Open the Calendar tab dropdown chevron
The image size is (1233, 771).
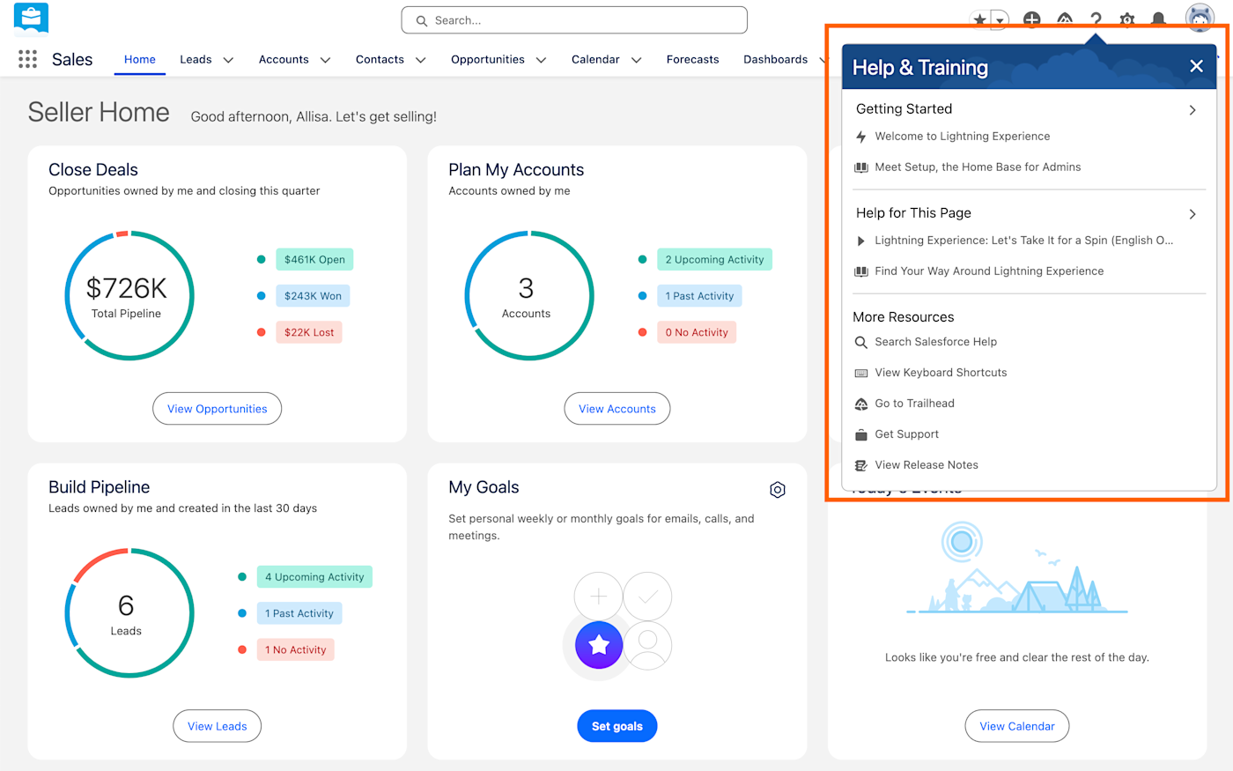click(x=636, y=60)
